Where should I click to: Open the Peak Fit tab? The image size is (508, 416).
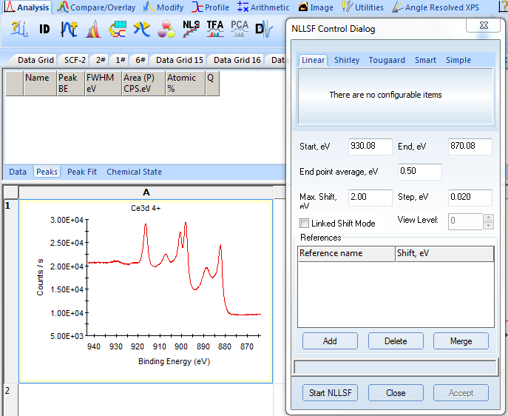(x=81, y=172)
